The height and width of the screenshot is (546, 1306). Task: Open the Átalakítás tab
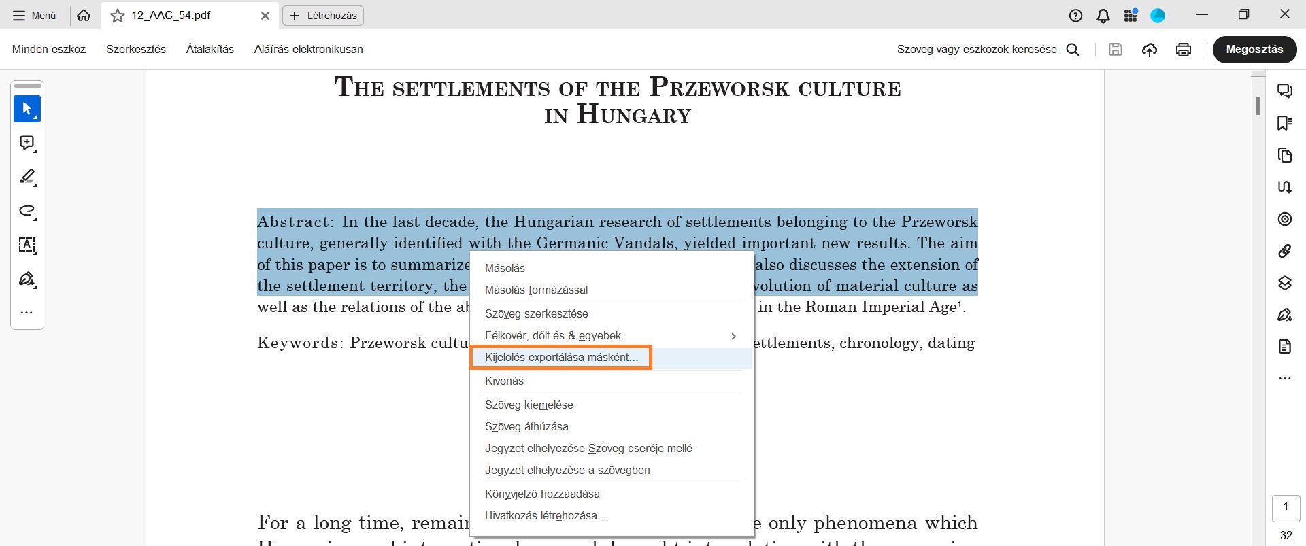[x=210, y=49]
